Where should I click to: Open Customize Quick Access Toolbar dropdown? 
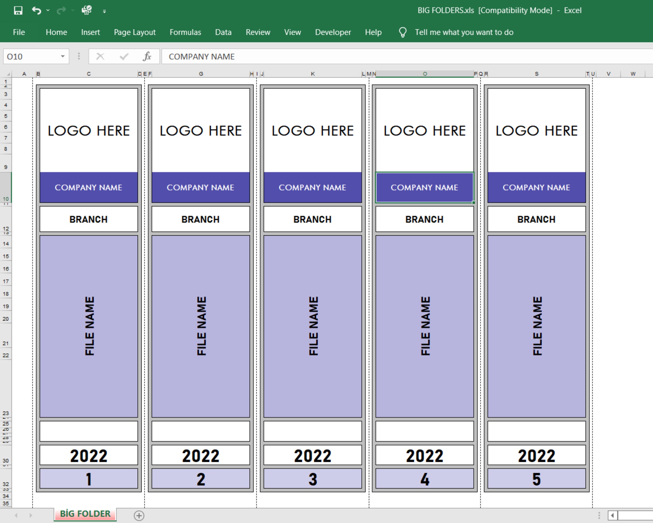[104, 11]
